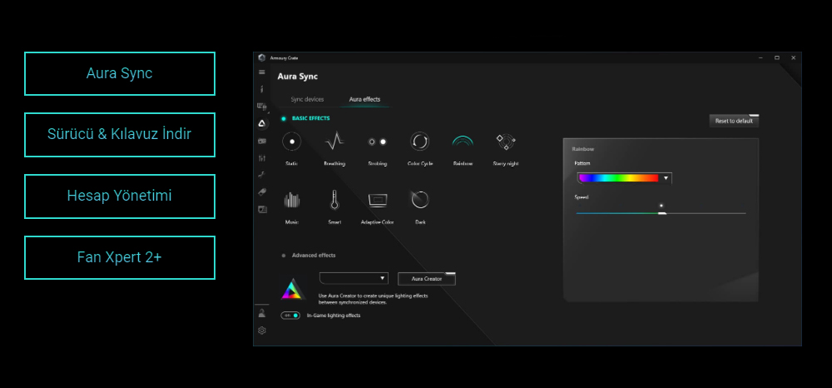The image size is (832, 388).
Task: Select the Basic Effects radio button
Action: 284,119
